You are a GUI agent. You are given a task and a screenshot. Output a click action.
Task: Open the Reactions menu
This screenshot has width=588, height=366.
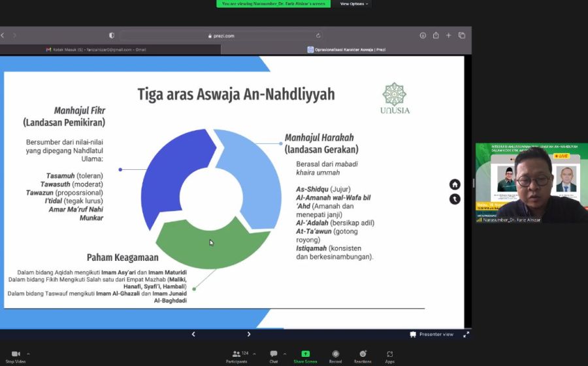363,354
